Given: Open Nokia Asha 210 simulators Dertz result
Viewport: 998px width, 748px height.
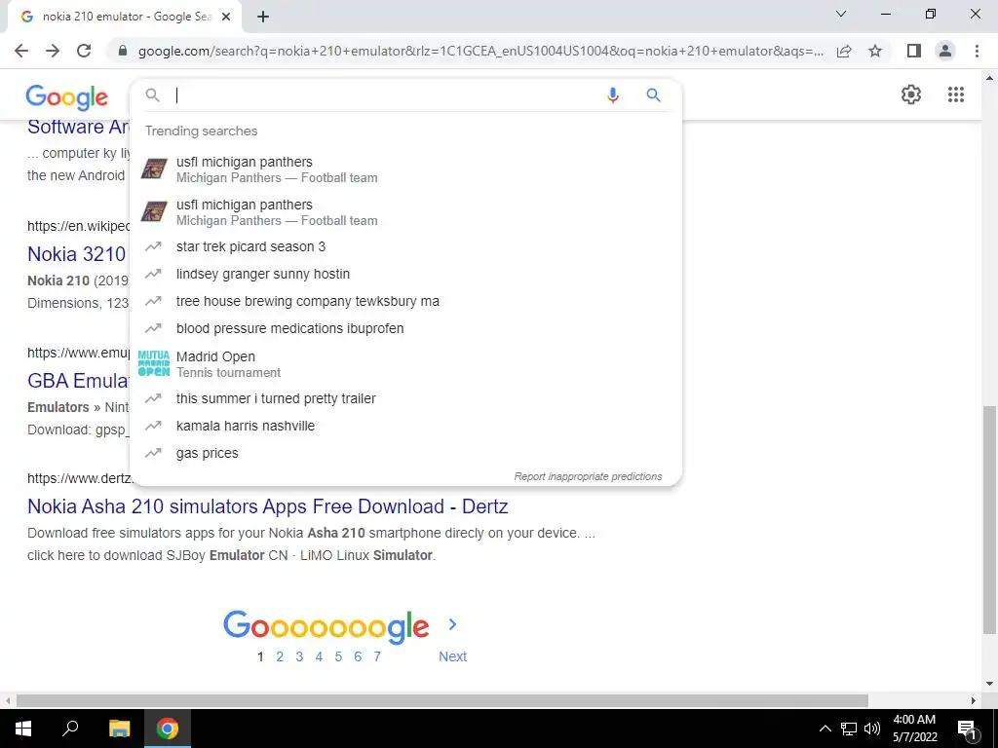Looking at the screenshot, I should click(267, 506).
